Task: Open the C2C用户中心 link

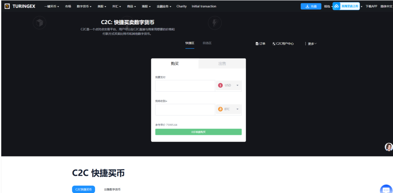Action: click(x=283, y=44)
